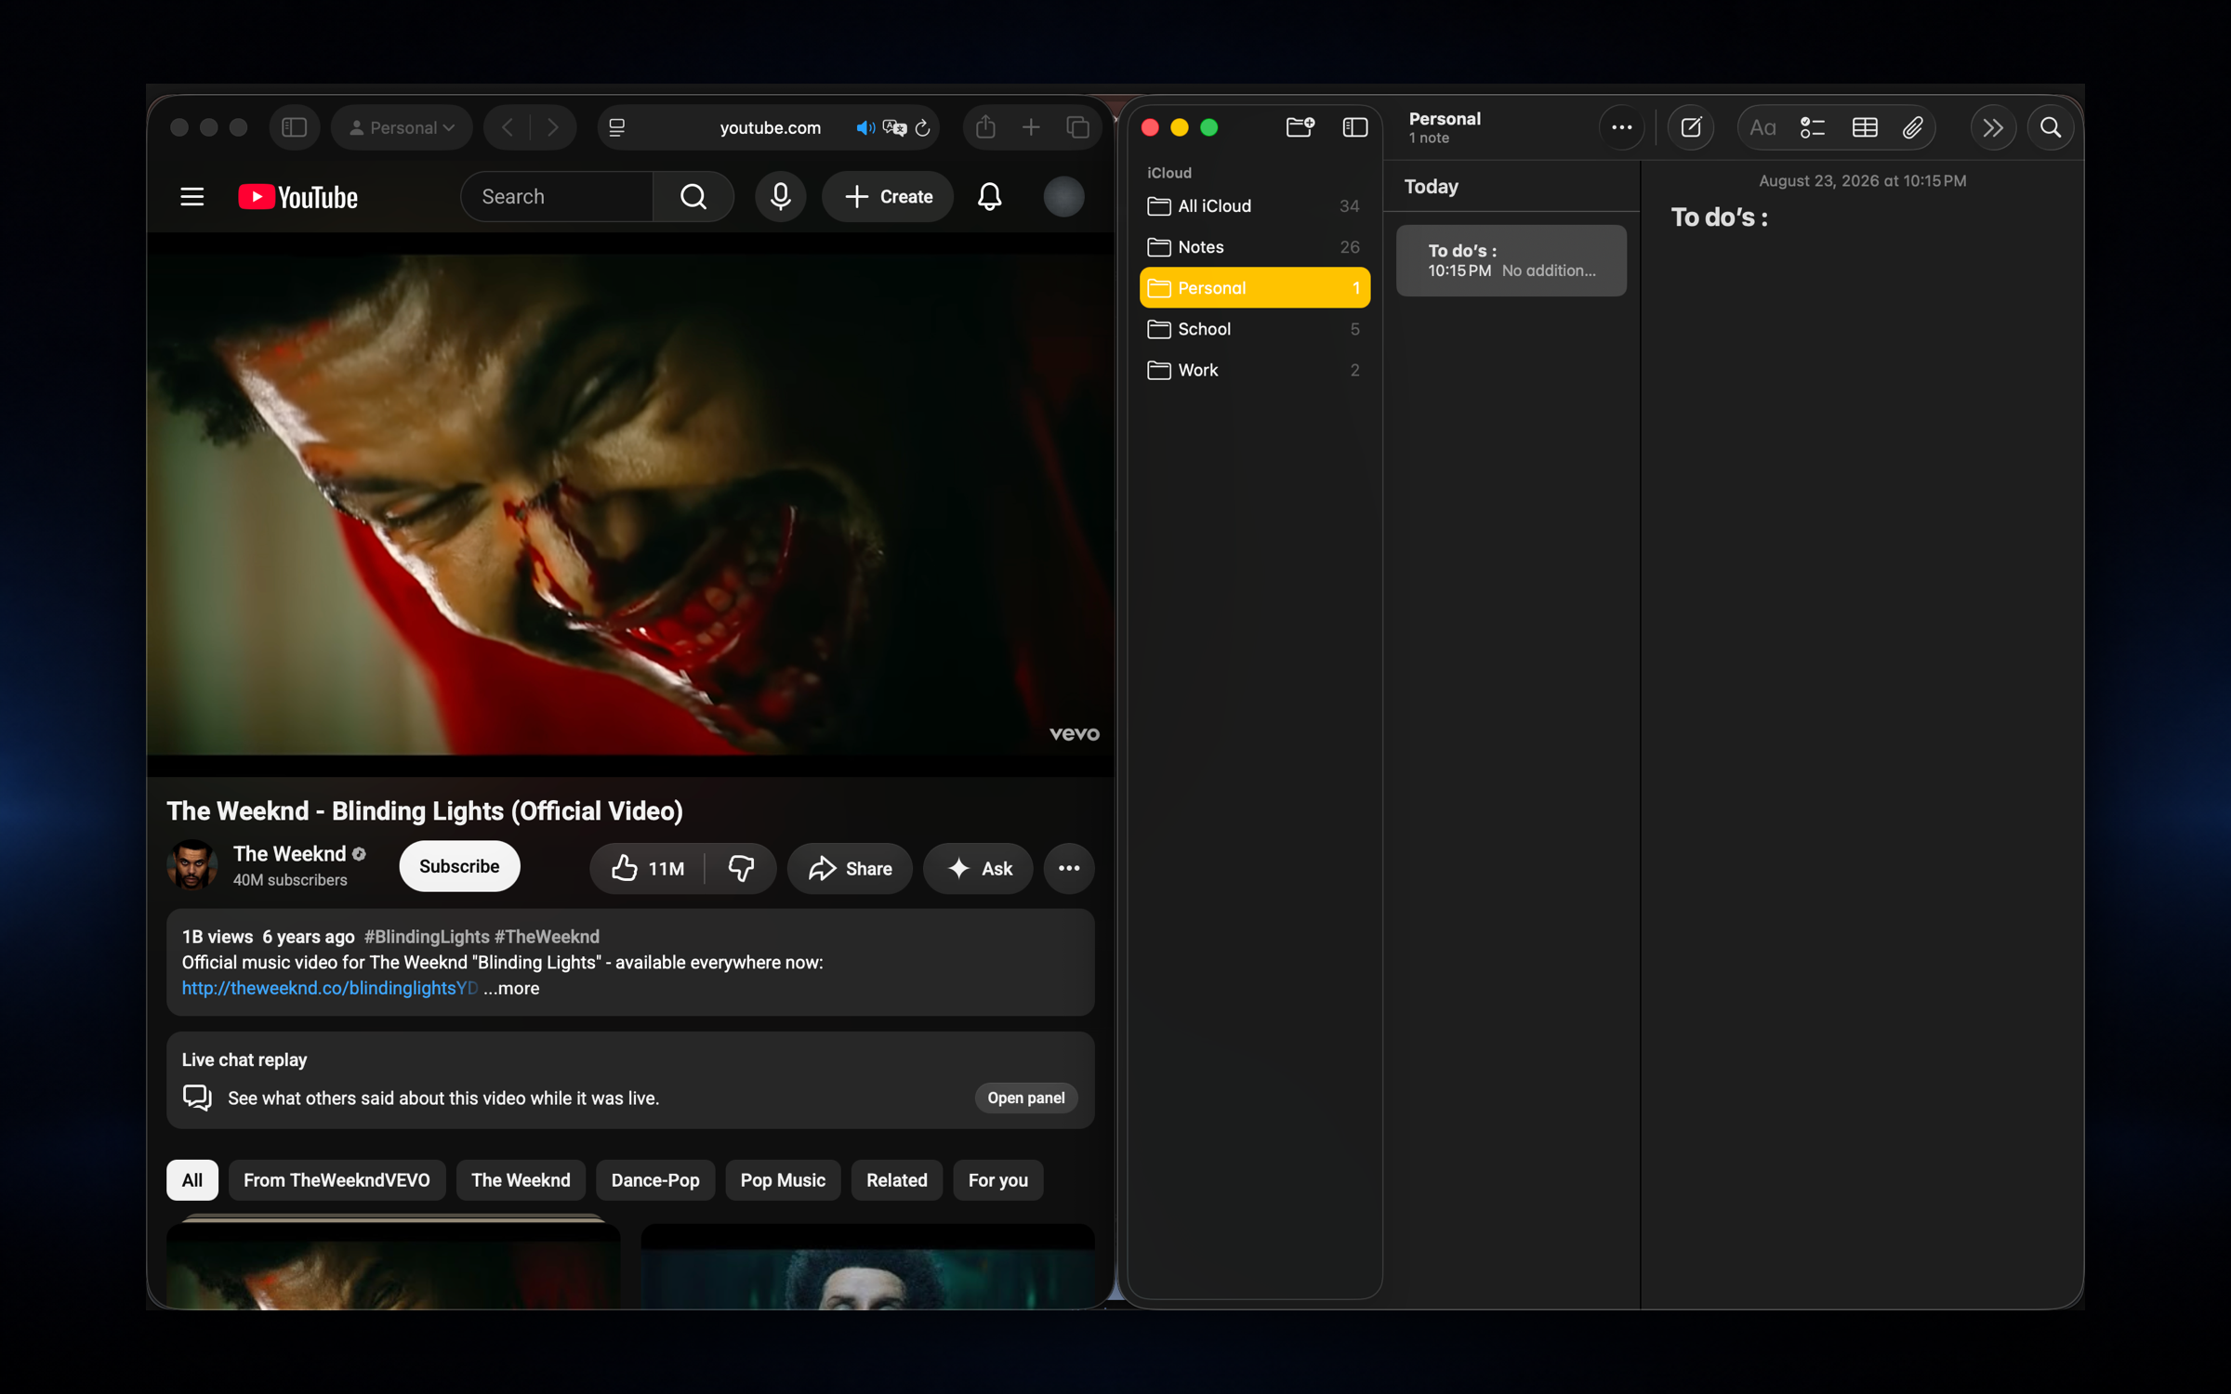Close the Notes window

[1150, 127]
